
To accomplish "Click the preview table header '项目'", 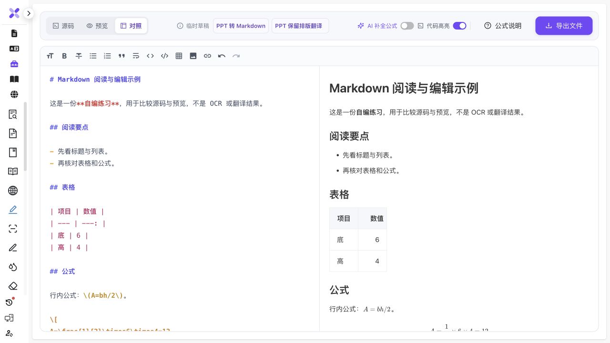I will [344, 218].
